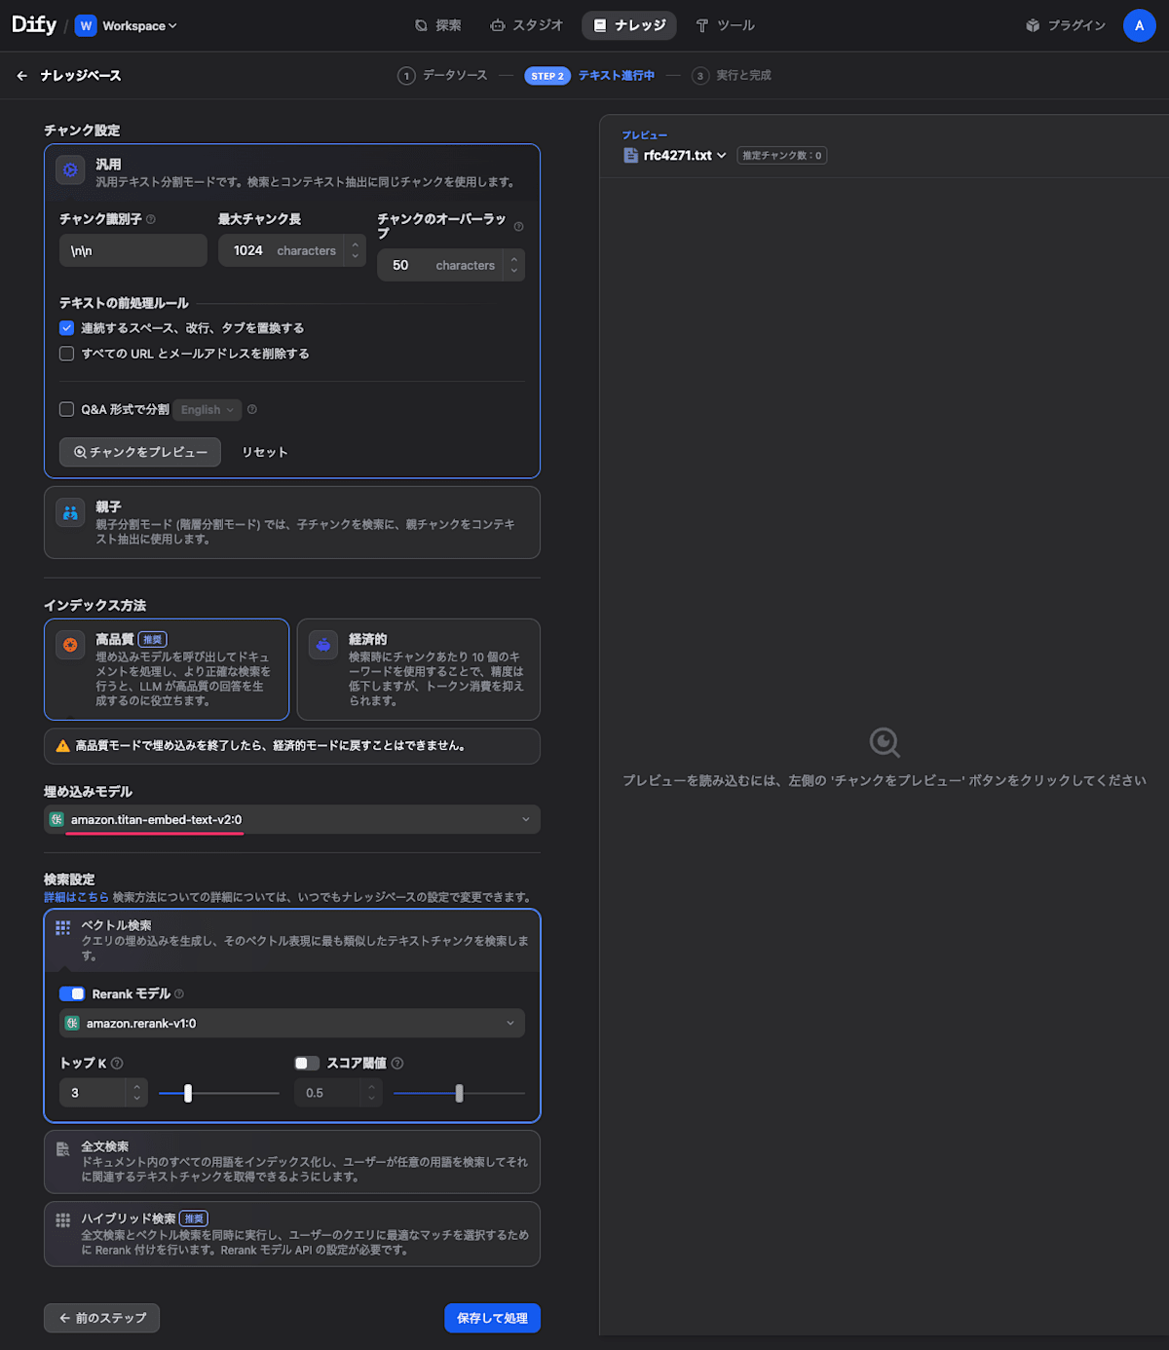The height and width of the screenshot is (1350, 1169).
Task: Open the スタジオ tab
Action: click(527, 25)
